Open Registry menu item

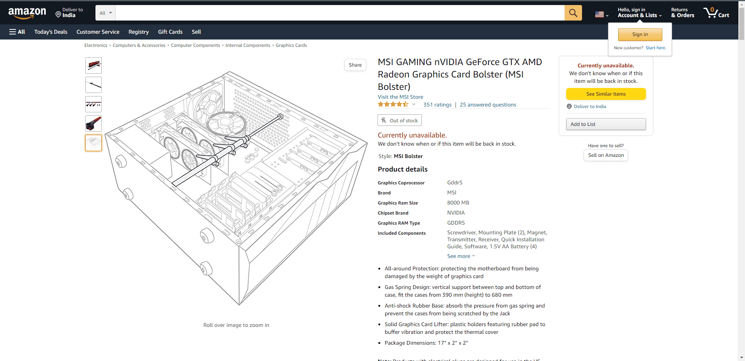coord(139,32)
